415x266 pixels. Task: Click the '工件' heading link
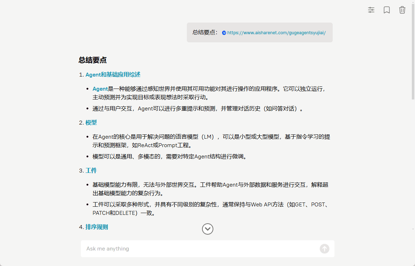click(x=91, y=170)
